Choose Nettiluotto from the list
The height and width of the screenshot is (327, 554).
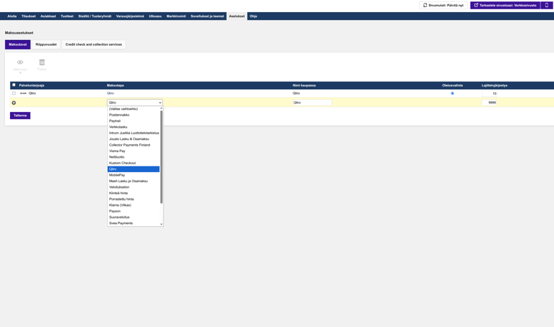click(134, 157)
